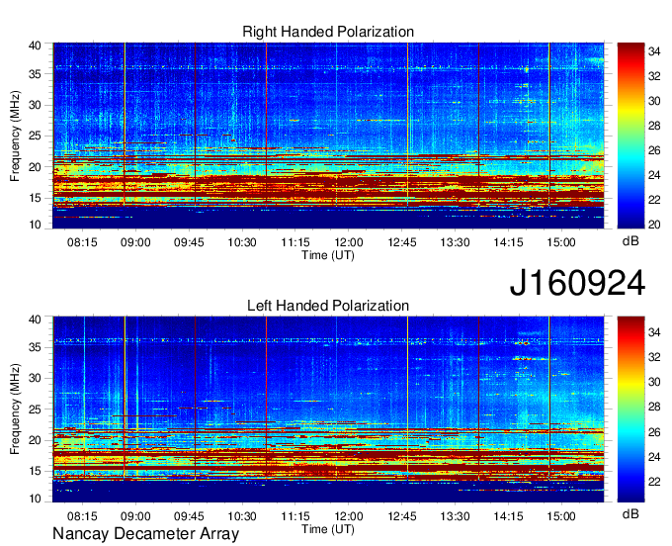Image resolution: width=672 pixels, height=546 pixels.
Task: Click Time (UT) label under the top plot
Action: click(328, 255)
